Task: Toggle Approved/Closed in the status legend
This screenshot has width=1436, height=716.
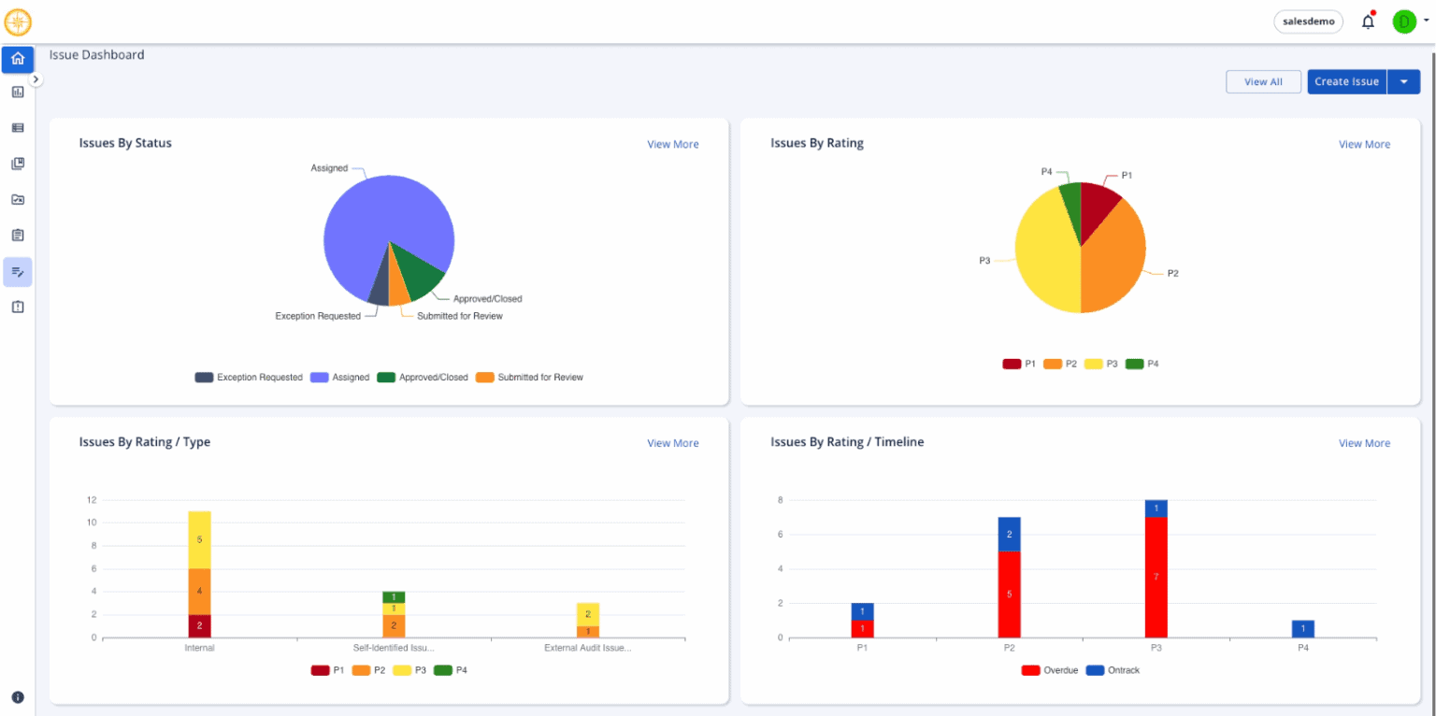Action: click(x=423, y=378)
